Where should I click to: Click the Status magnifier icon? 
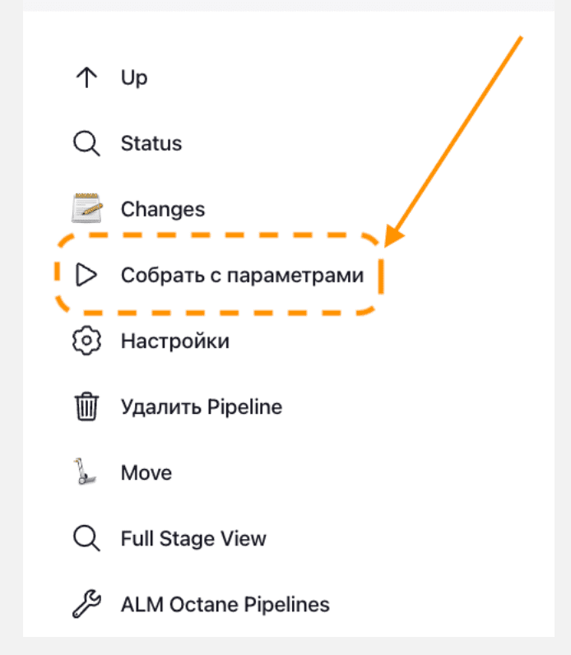click(x=86, y=144)
